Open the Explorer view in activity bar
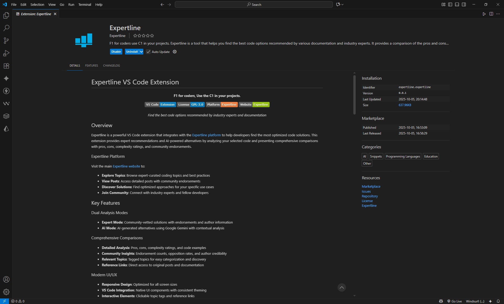 (6, 15)
